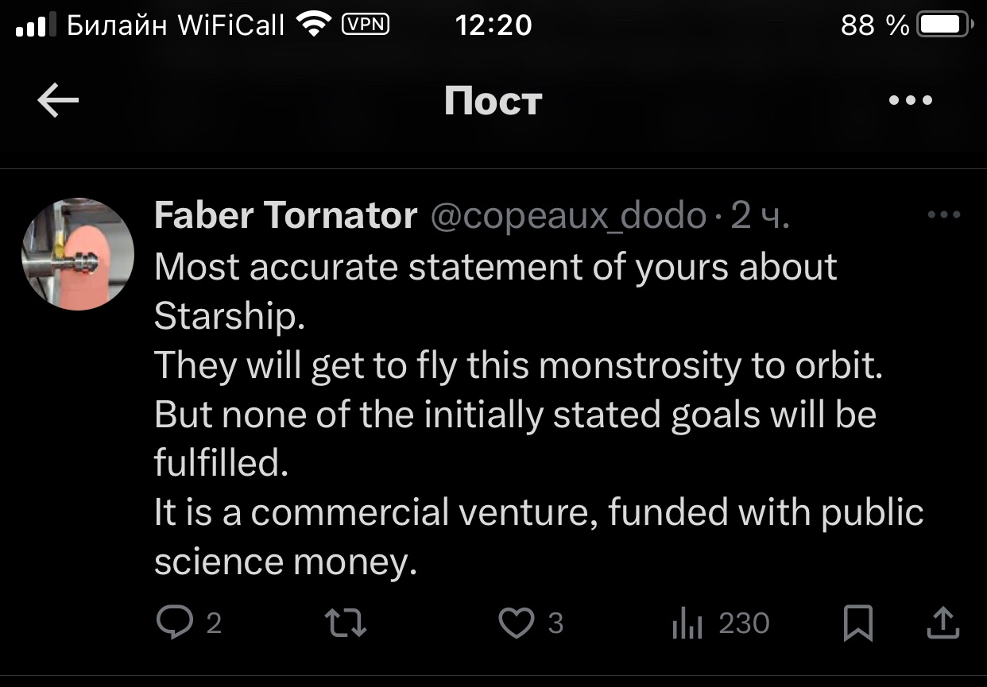This screenshot has width=987, height=687.
Task: Tap the Wi-Fi signal icon
Action: click(x=314, y=25)
